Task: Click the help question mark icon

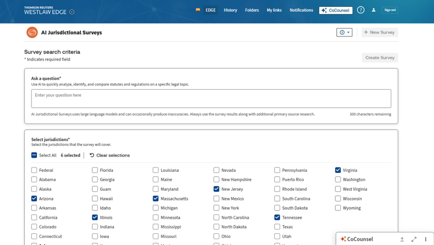Action: 361,10
